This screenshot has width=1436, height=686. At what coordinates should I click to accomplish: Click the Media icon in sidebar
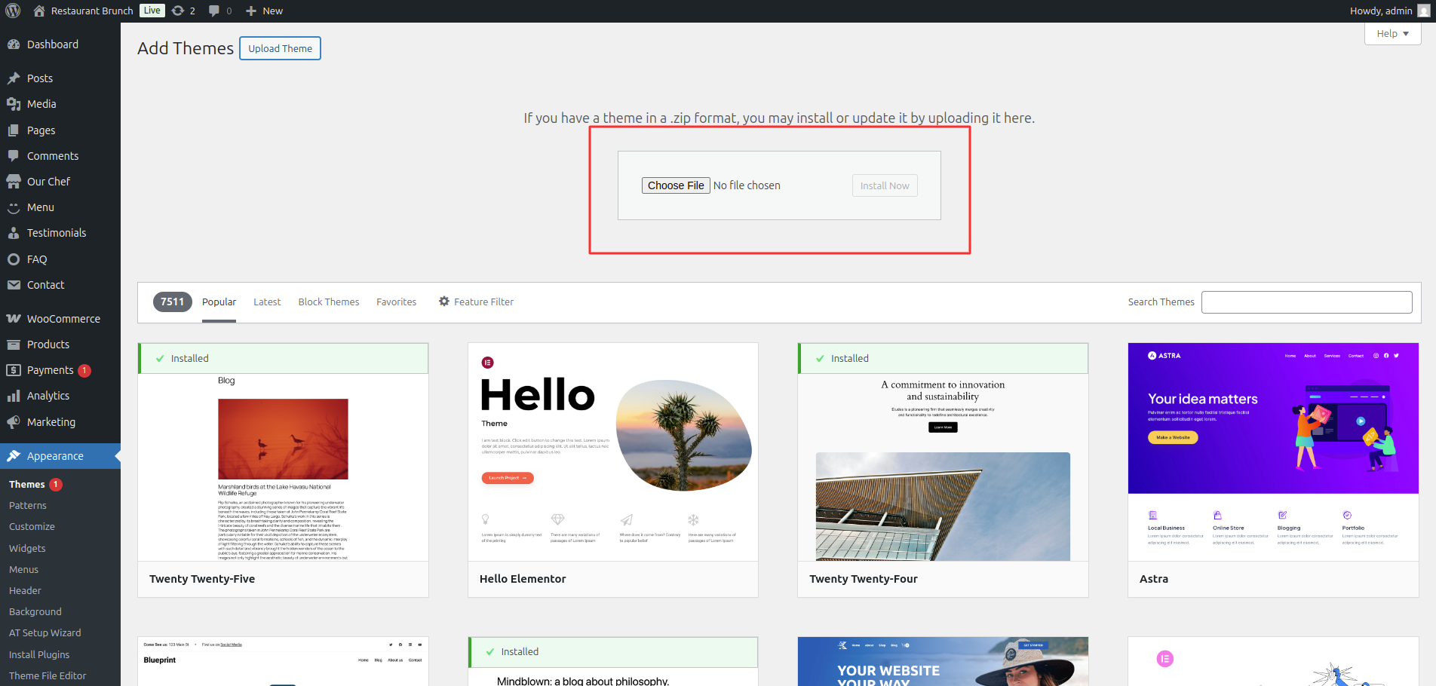[14, 104]
